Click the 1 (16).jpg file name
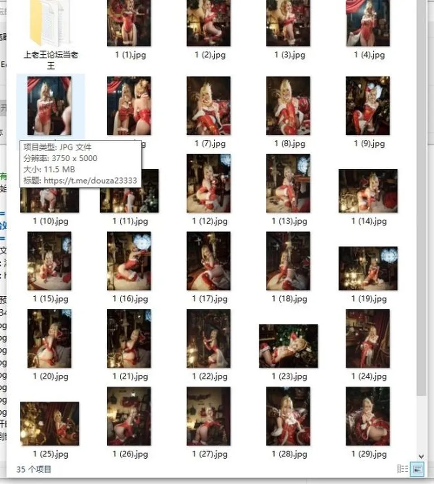The height and width of the screenshot is (484, 434). tap(130, 298)
